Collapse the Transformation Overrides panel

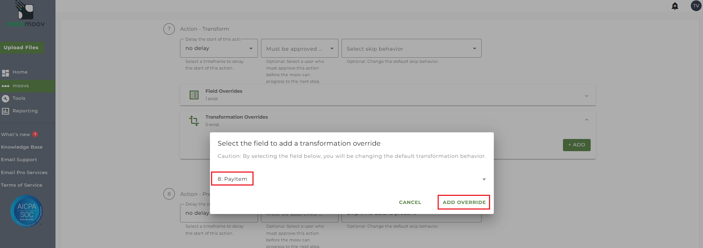pyautogui.click(x=586, y=120)
